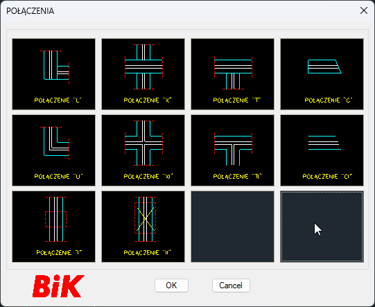Viewport: 375px width, 307px height.
Task: Select the POŁĄCZENIE "L" connection tile
Action: (x=53, y=74)
